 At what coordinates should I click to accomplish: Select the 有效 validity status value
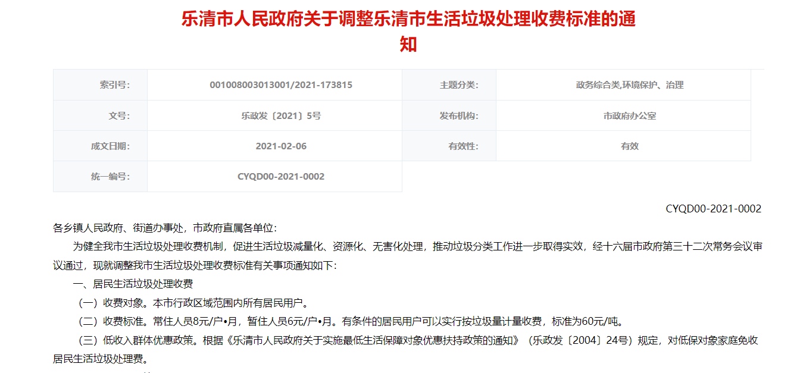[630, 146]
